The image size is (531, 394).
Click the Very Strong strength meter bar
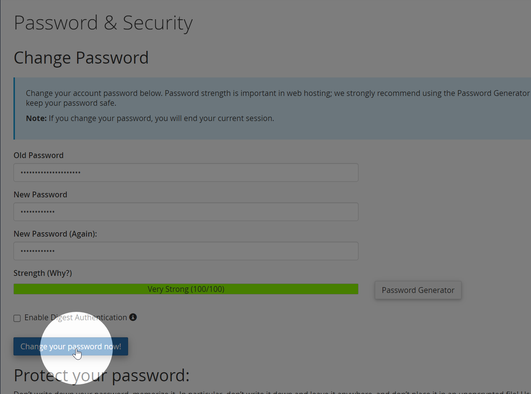(x=186, y=289)
